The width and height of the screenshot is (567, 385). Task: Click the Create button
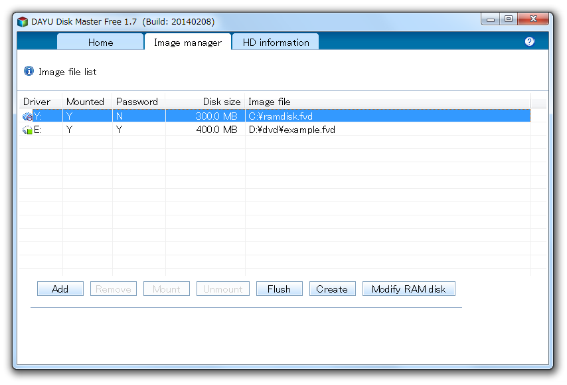[x=333, y=289]
